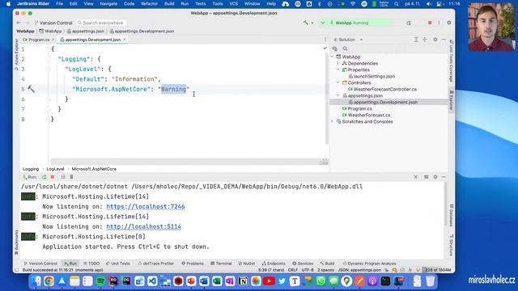The width and height of the screenshot is (518, 291).
Task: Click UTF-8 encoding in status bar
Action: click(x=308, y=270)
